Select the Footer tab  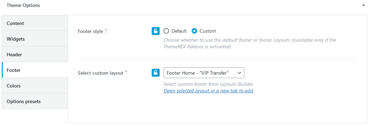tap(35, 70)
